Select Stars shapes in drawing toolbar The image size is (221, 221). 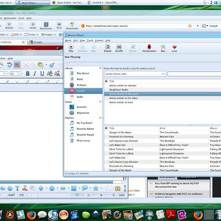[x=96, y=188]
